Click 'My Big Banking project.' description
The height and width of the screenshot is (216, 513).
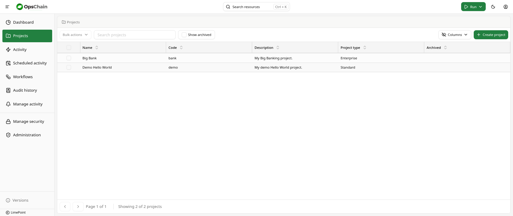(x=273, y=58)
